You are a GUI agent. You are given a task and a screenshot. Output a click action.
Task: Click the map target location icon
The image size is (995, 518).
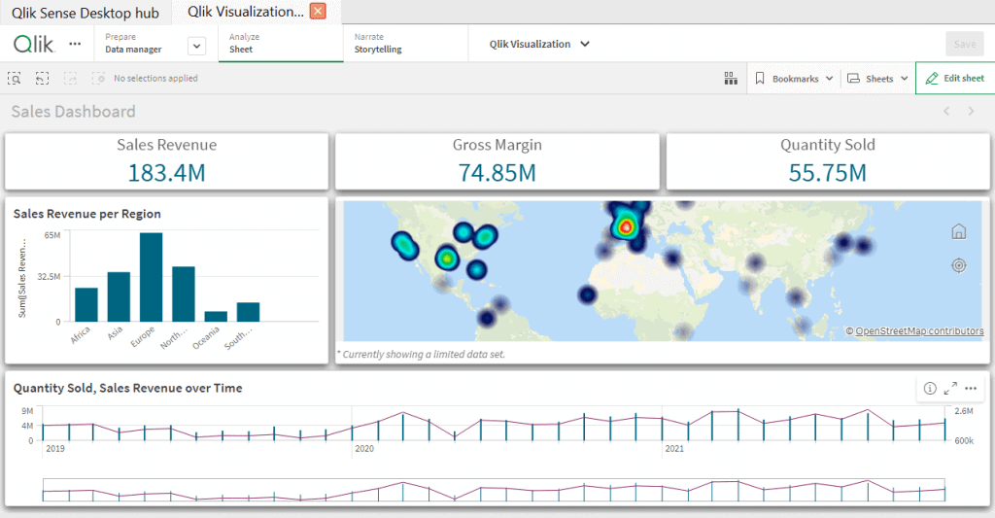[959, 265]
